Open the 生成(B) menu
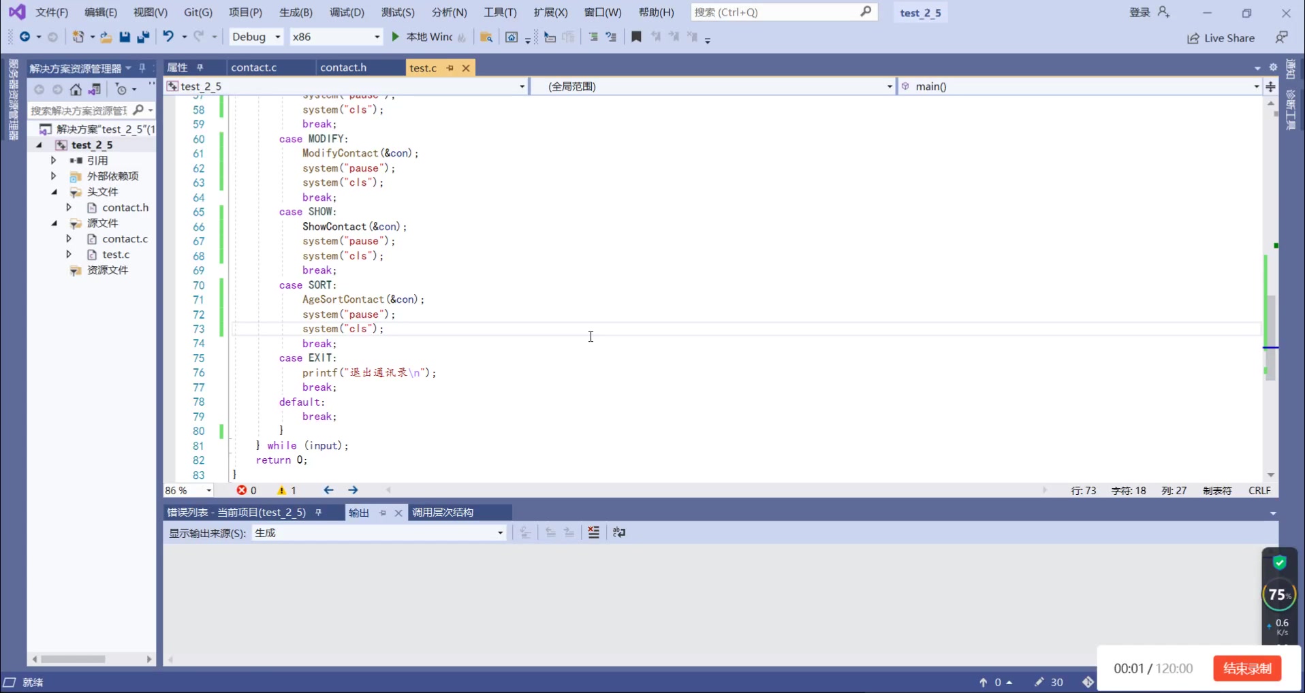1305x693 pixels. click(295, 12)
